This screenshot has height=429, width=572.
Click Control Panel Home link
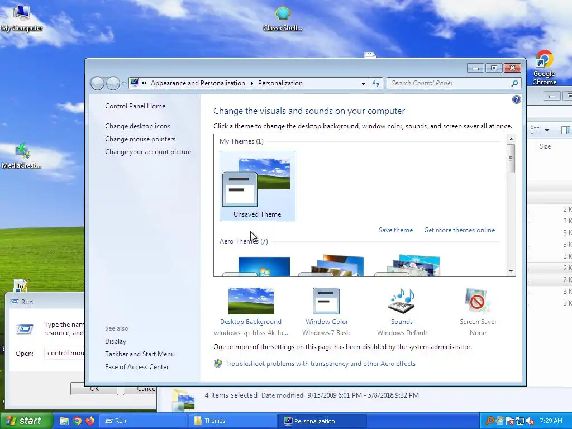(x=135, y=106)
